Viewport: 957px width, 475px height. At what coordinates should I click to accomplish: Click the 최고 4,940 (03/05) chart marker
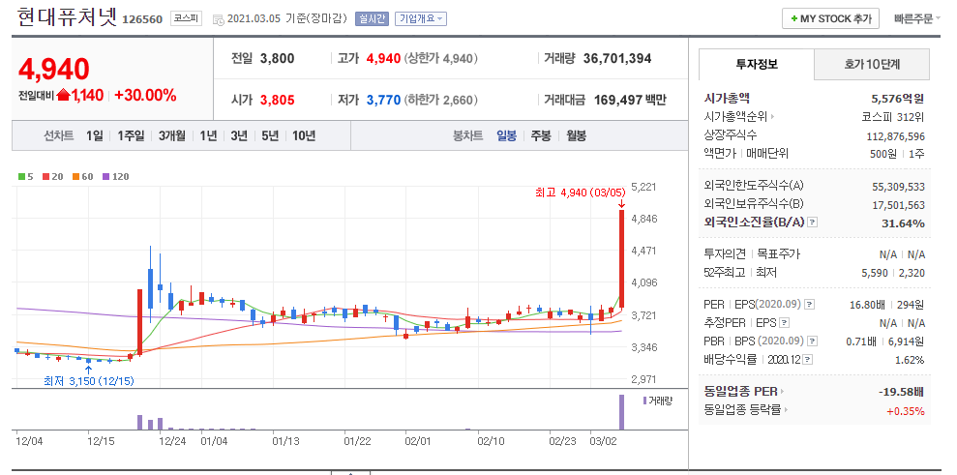tap(580, 193)
